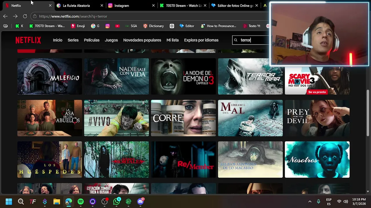The image size is (371, 208).
Task: Open the Emoji bookmark
Action: pos(78,26)
